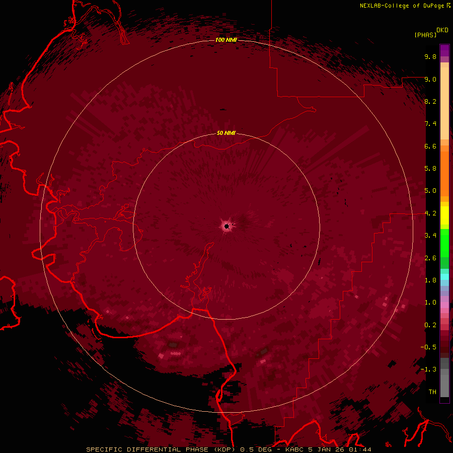The image size is (453, 453).
Task: Pick the orange segment of the color bar
Action: tap(444, 173)
